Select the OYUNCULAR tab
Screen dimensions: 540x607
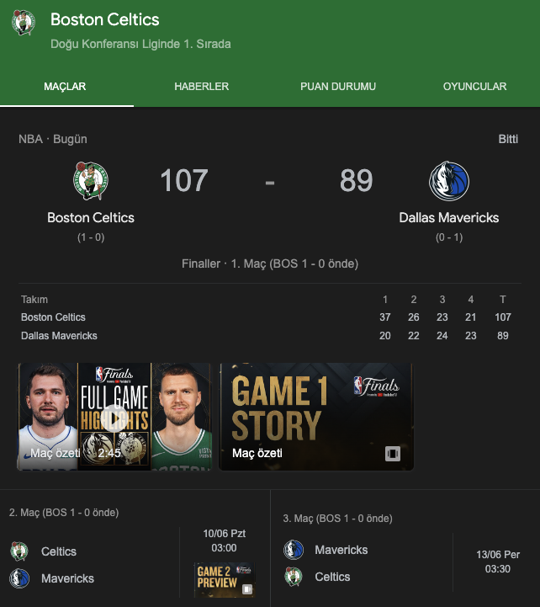(x=474, y=87)
